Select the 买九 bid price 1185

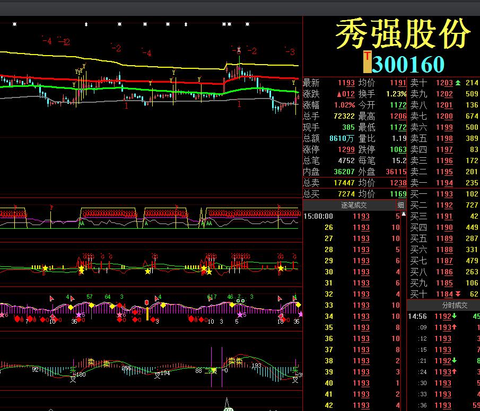pos(444,283)
